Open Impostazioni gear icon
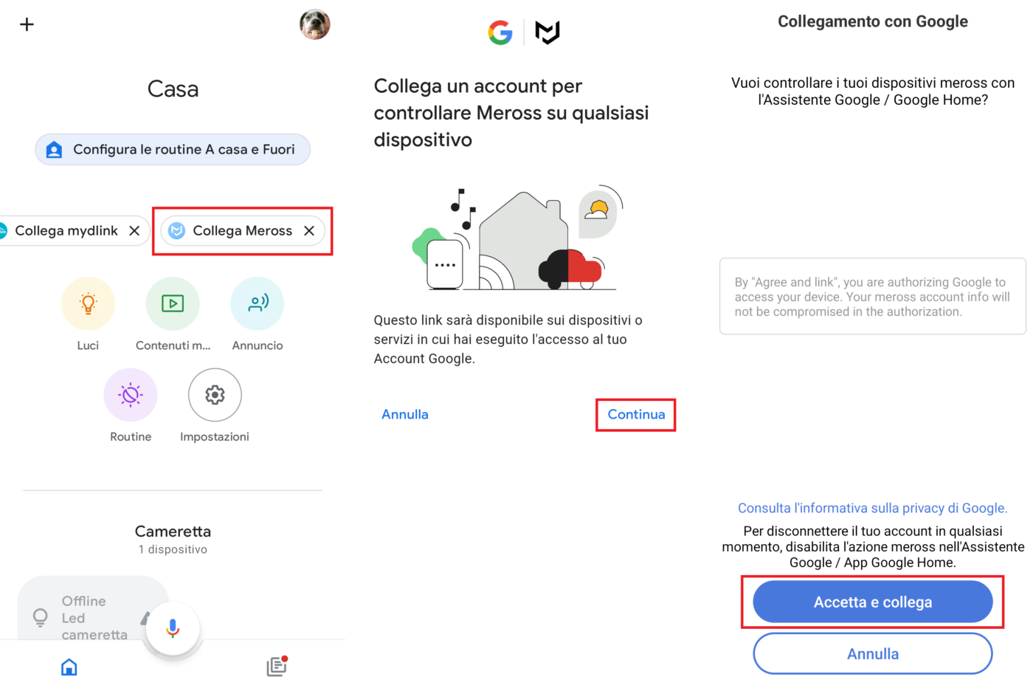This screenshot has height=688, width=1033. pos(215,395)
